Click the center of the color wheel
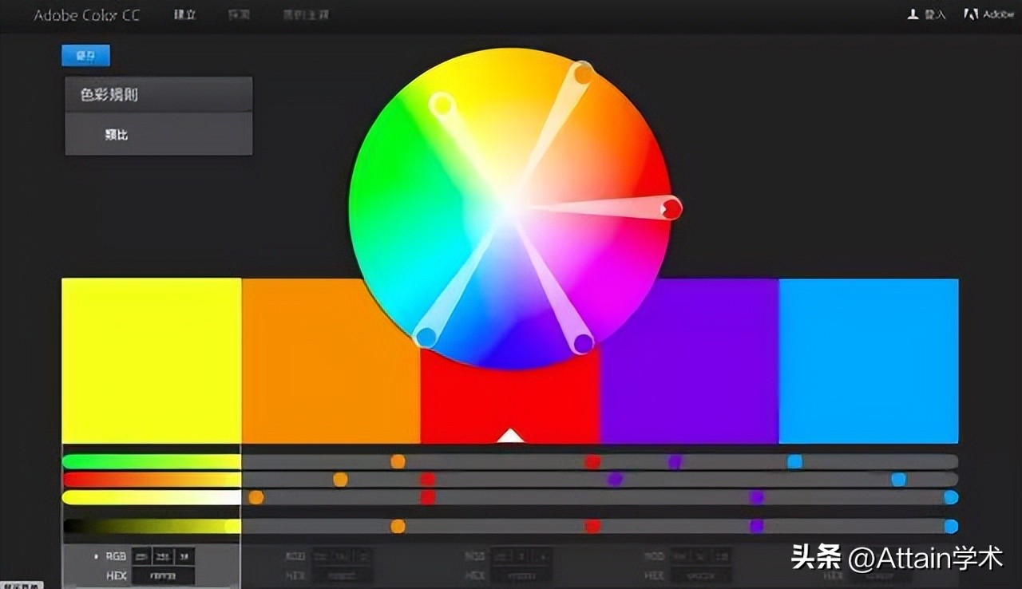The width and height of the screenshot is (1022, 589). 509,208
